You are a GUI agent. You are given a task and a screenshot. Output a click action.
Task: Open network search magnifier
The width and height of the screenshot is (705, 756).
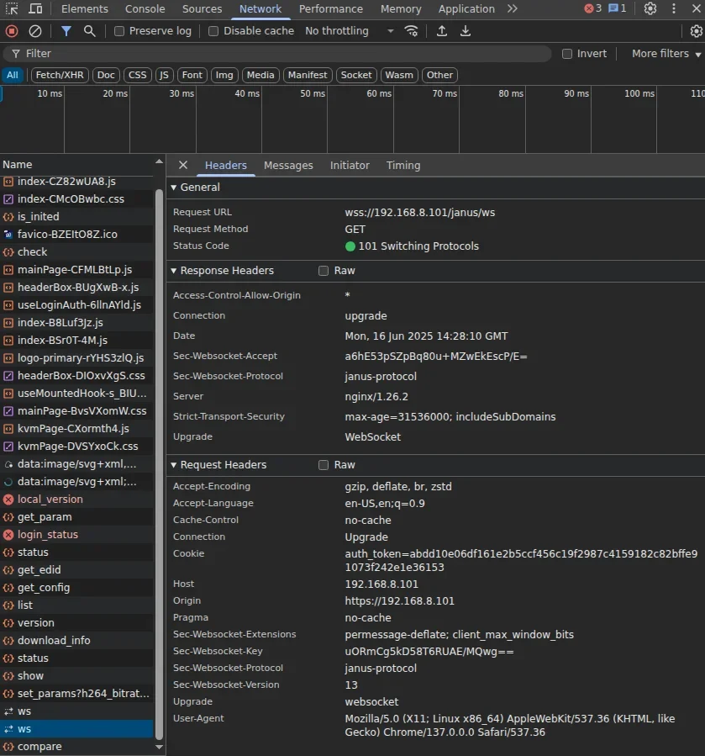tap(90, 31)
